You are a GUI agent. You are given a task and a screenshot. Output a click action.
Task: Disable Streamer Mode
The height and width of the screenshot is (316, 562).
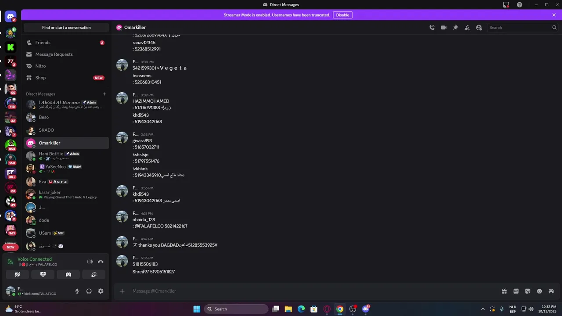click(342, 15)
